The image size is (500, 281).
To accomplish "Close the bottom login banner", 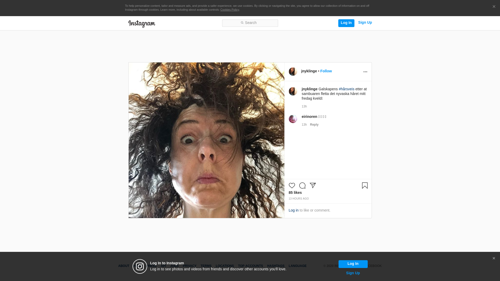I will (494, 258).
